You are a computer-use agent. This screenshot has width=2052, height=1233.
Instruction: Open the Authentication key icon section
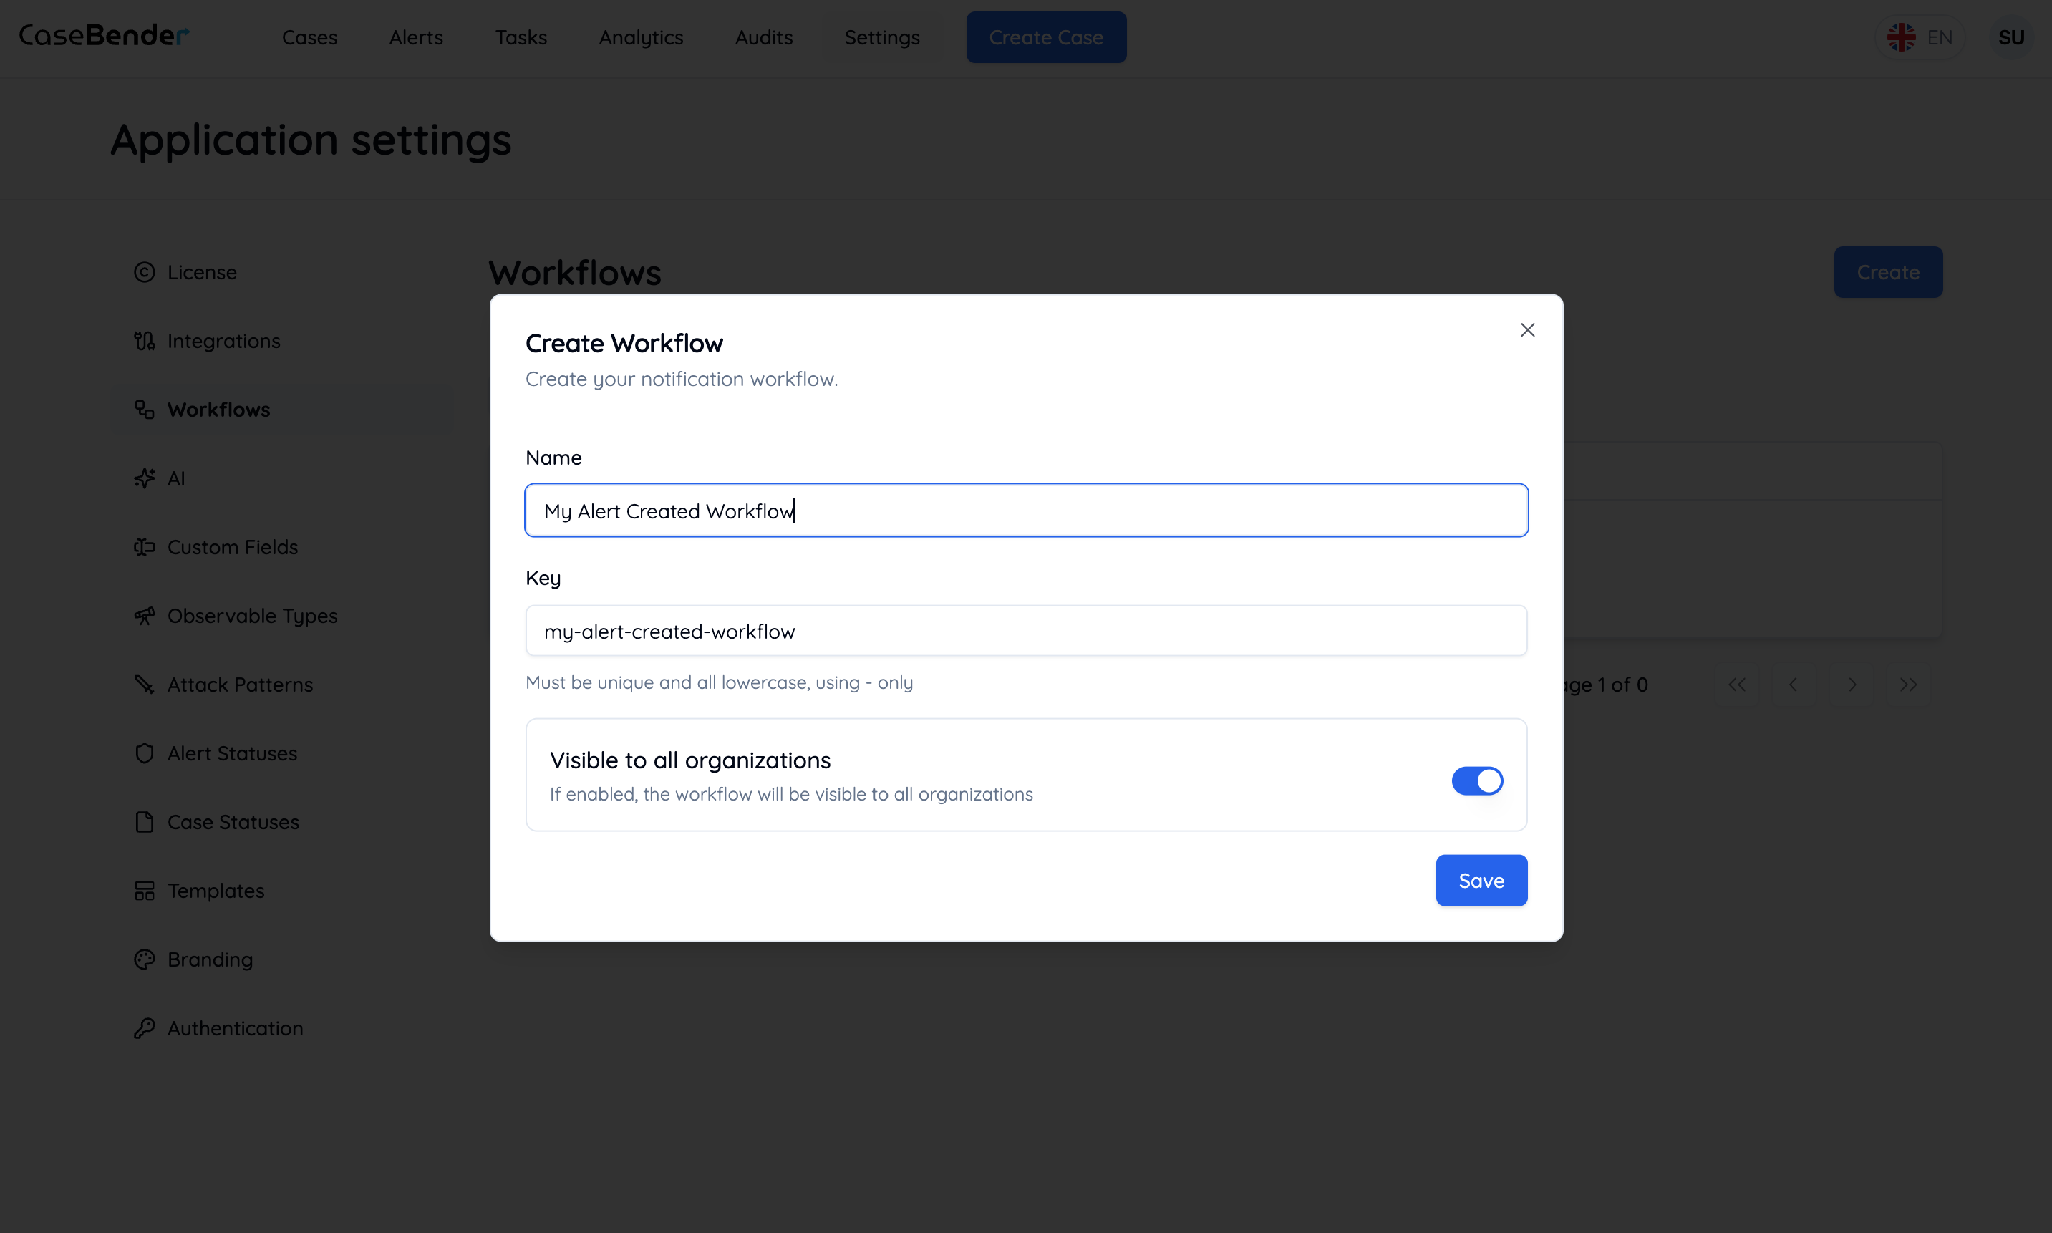[145, 1027]
